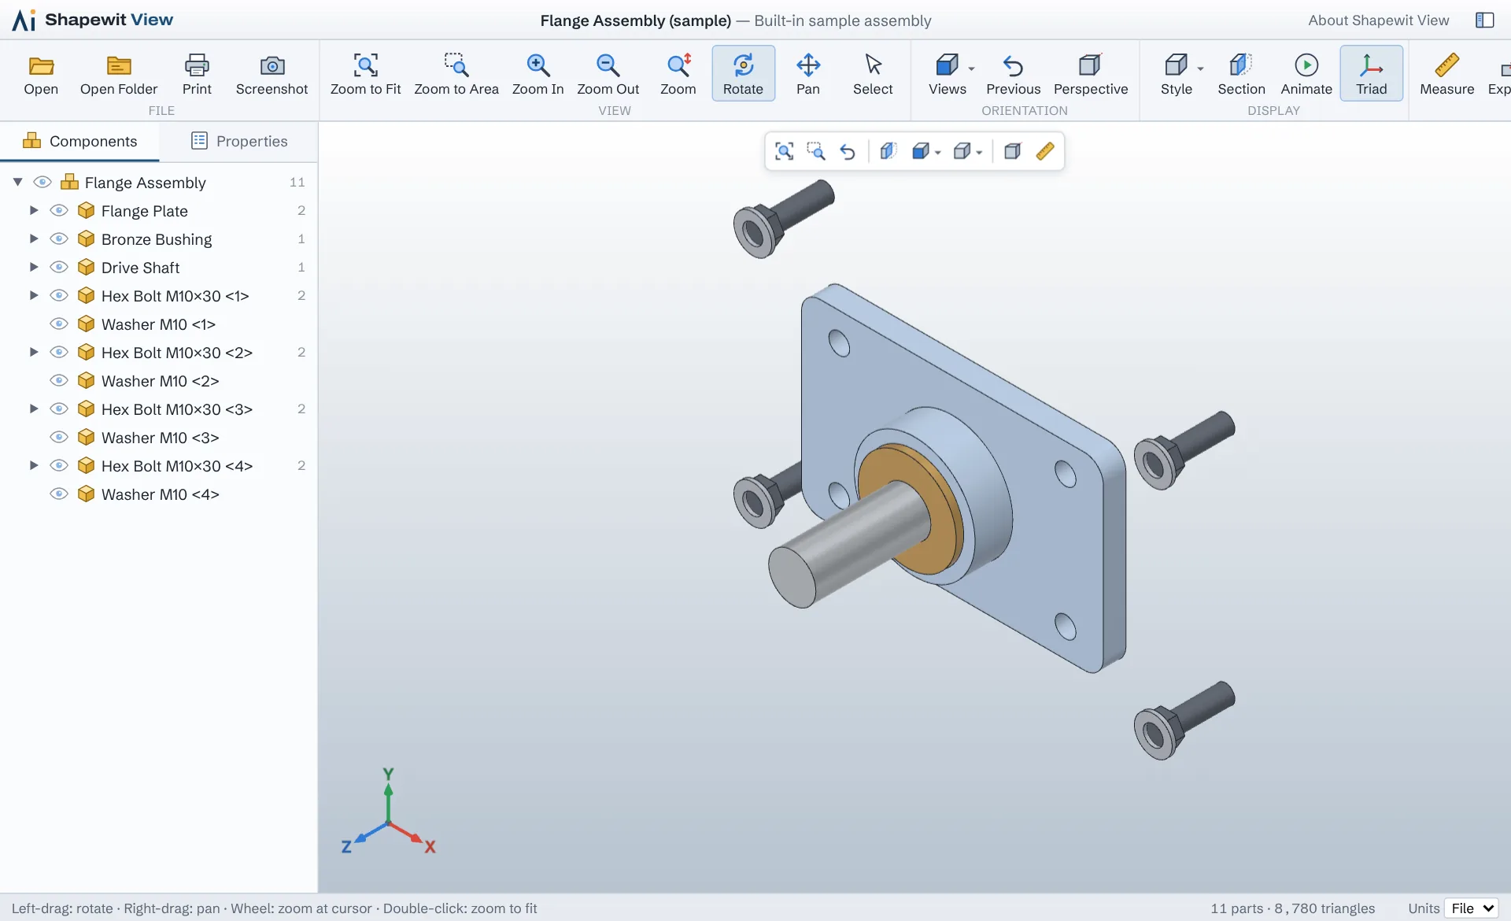The width and height of the screenshot is (1511, 921).
Task: Click Zoom In in the ribbon
Action: point(538,74)
